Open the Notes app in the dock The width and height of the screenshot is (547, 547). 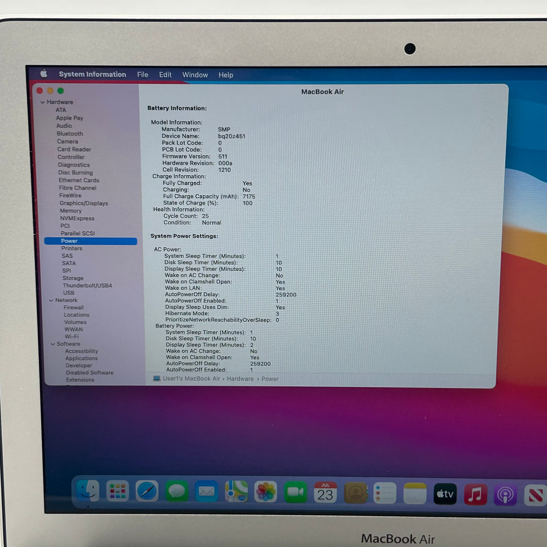point(415,494)
